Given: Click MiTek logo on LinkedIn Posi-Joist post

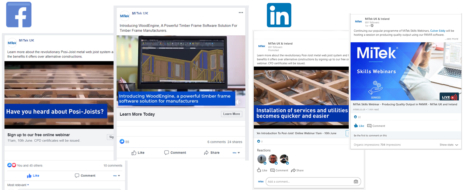Looking at the screenshot, I should pos(261,46).
